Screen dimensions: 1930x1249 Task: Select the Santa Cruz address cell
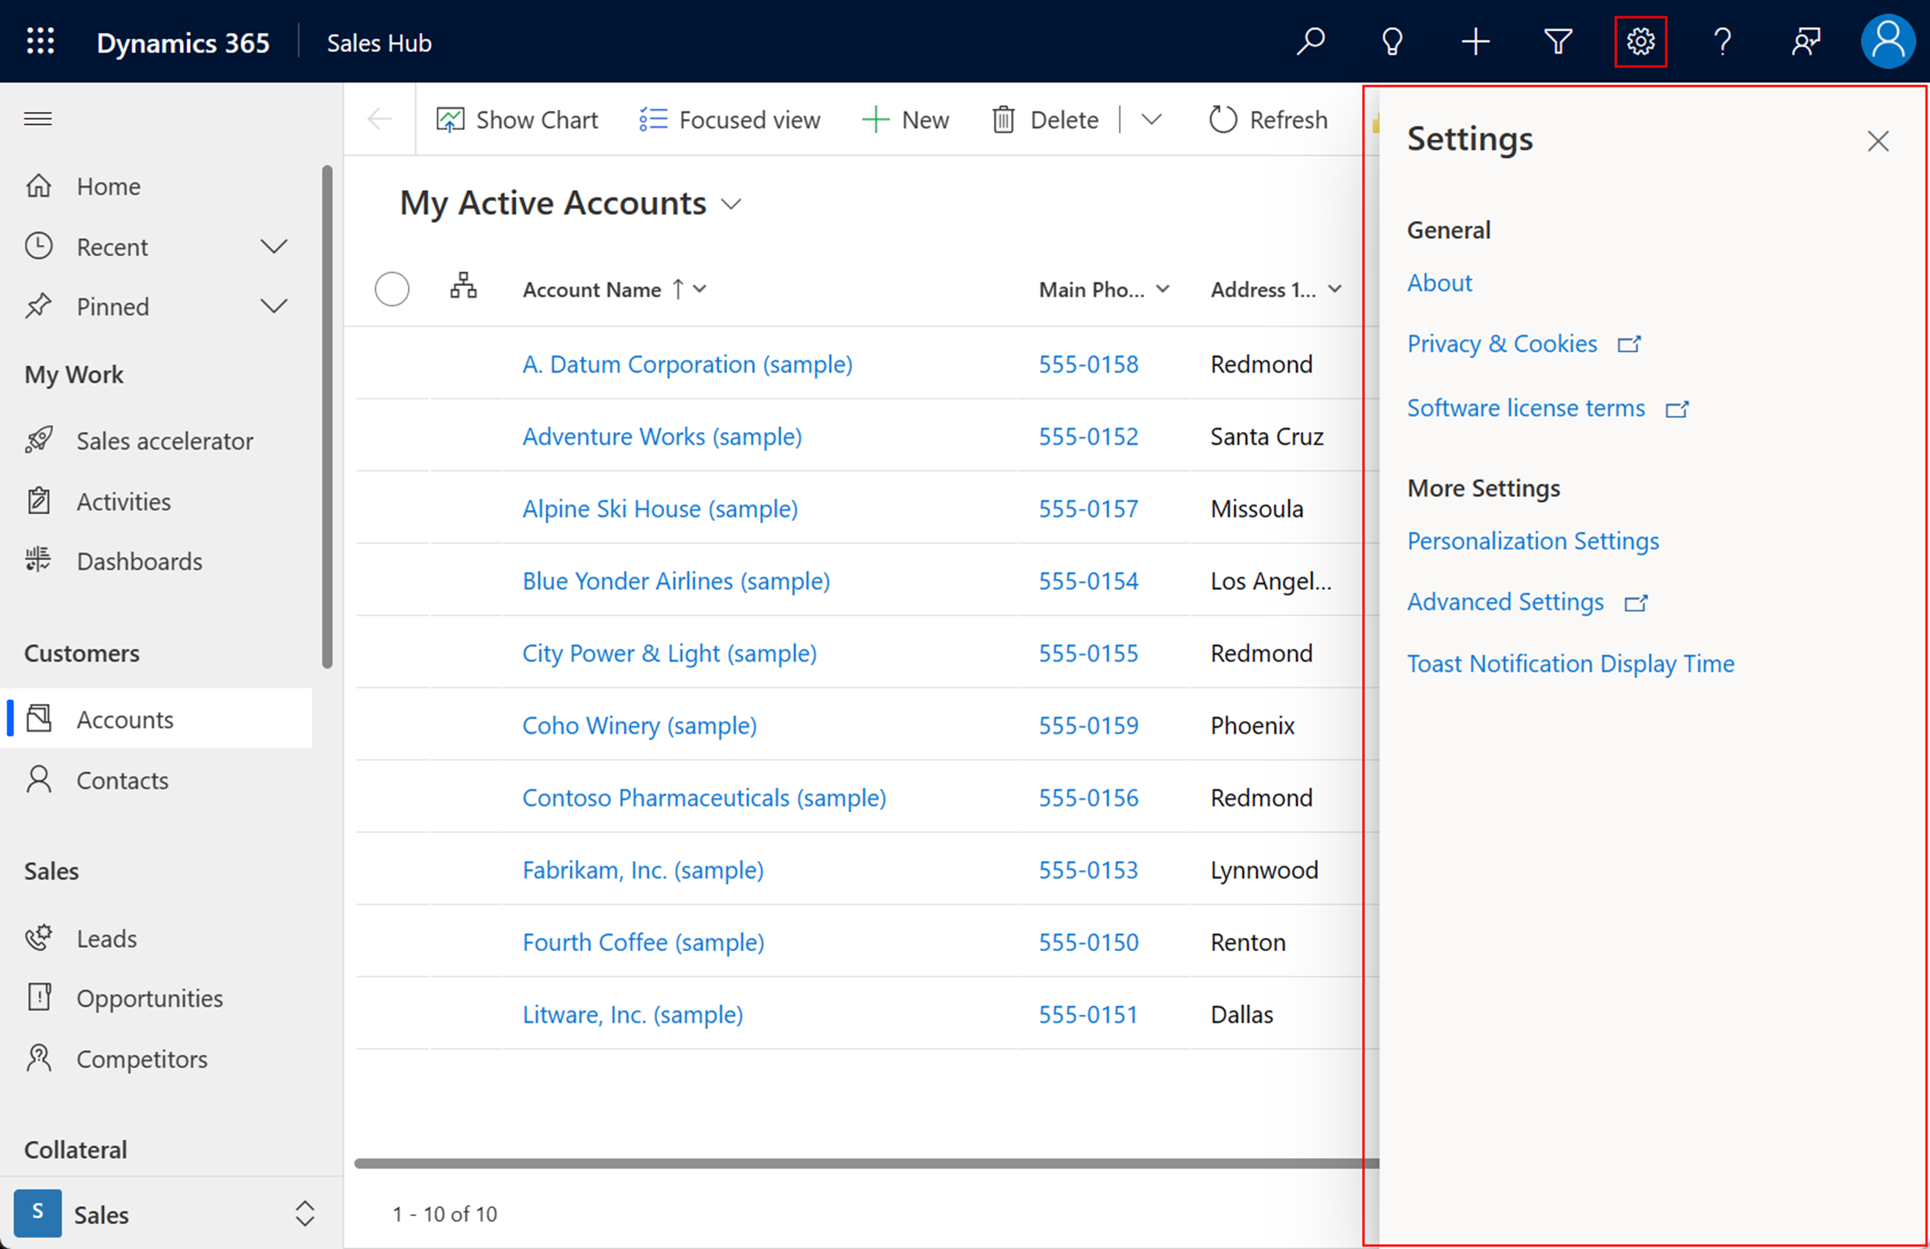[x=1267, y=437]
